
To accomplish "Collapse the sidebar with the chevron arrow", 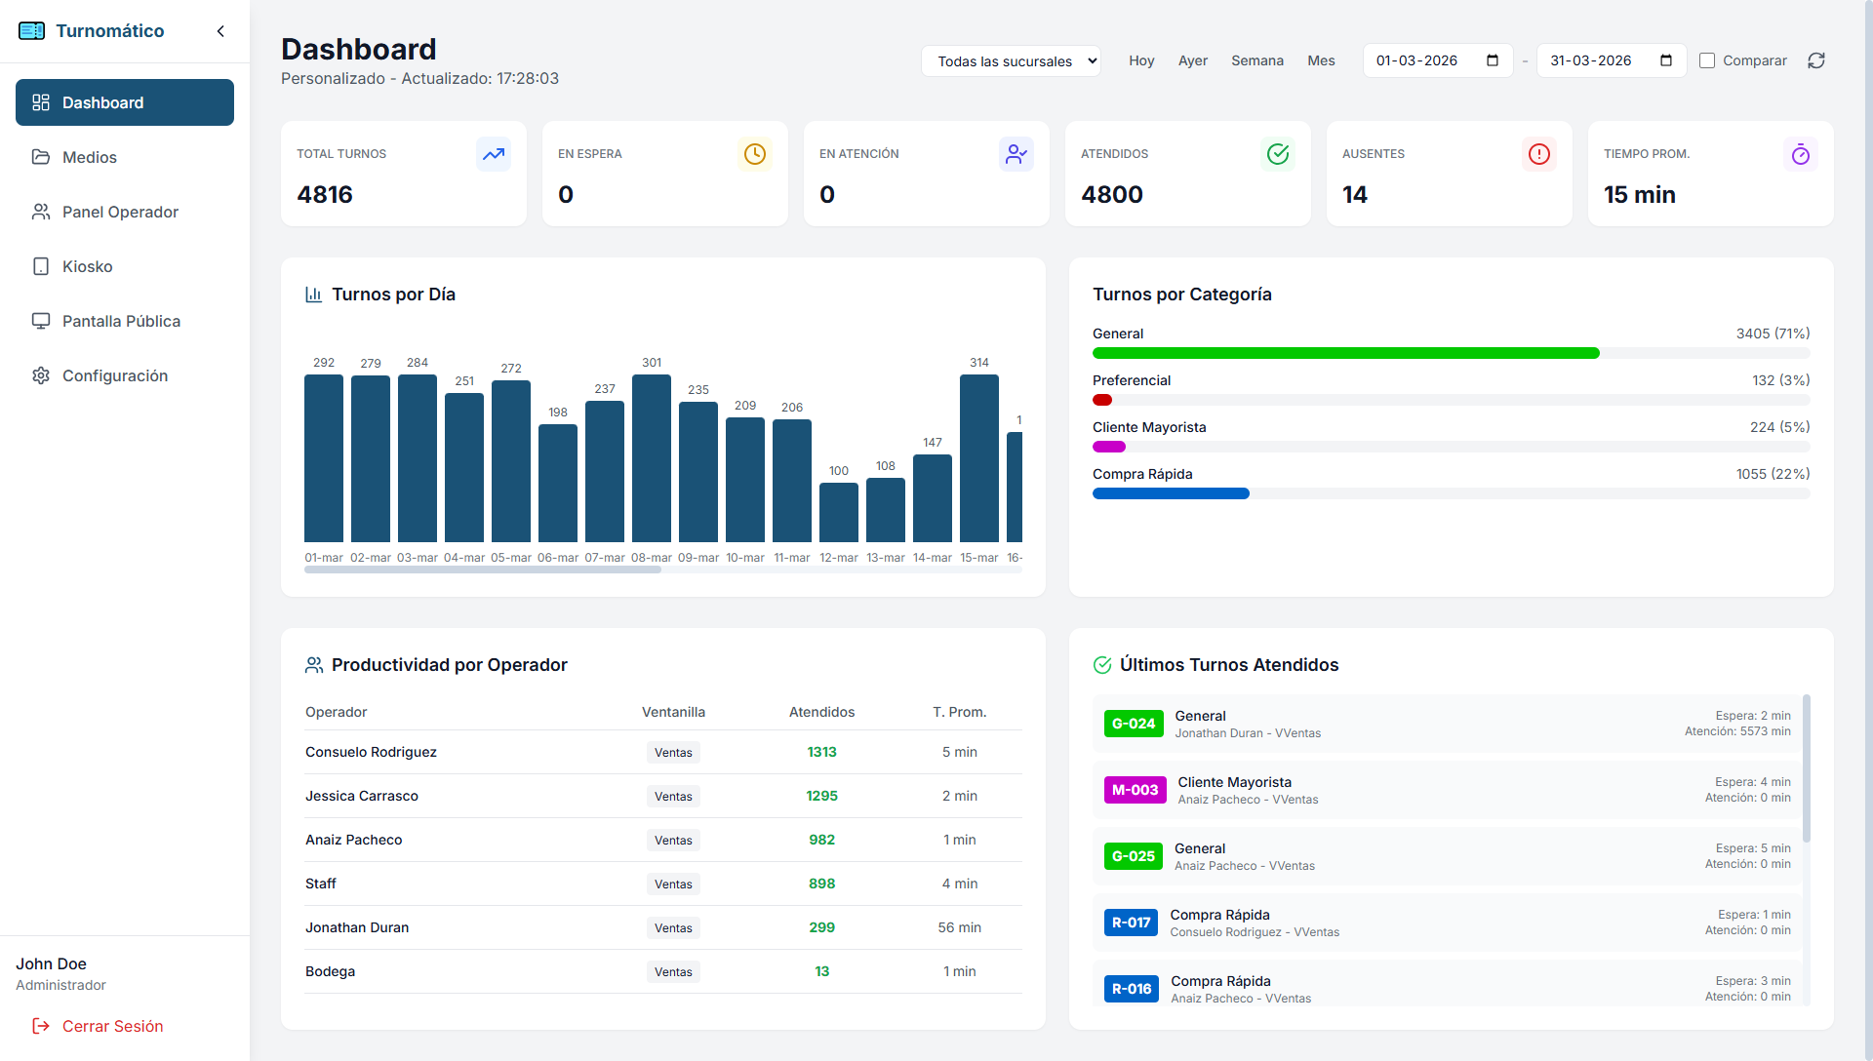I will tap(220, 31).
